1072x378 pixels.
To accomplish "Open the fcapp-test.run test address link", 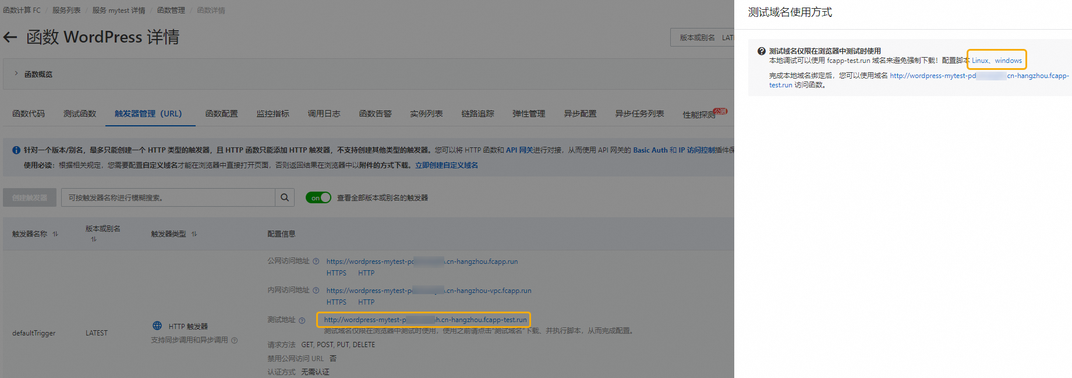I will (x=425, y=320).
